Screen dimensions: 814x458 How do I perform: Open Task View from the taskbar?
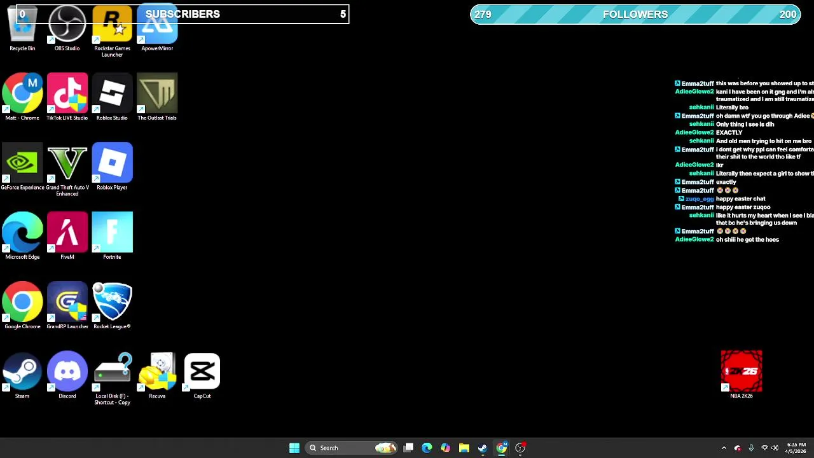408,448
